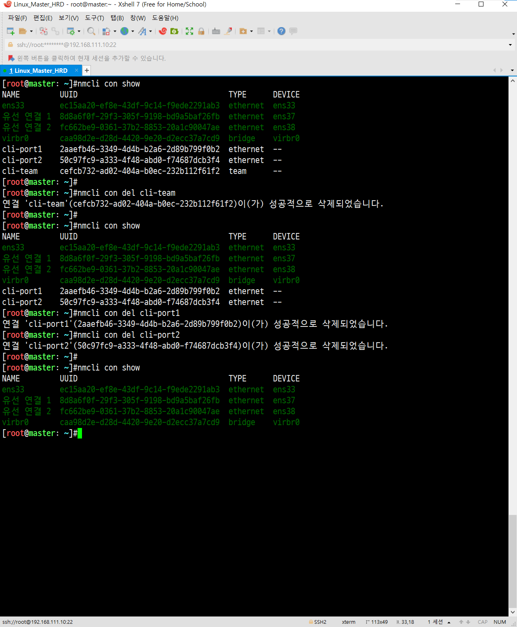517x627 pixels.
Task: Expand the Properties dropdown arrow
Action: [x=79, y=31]
